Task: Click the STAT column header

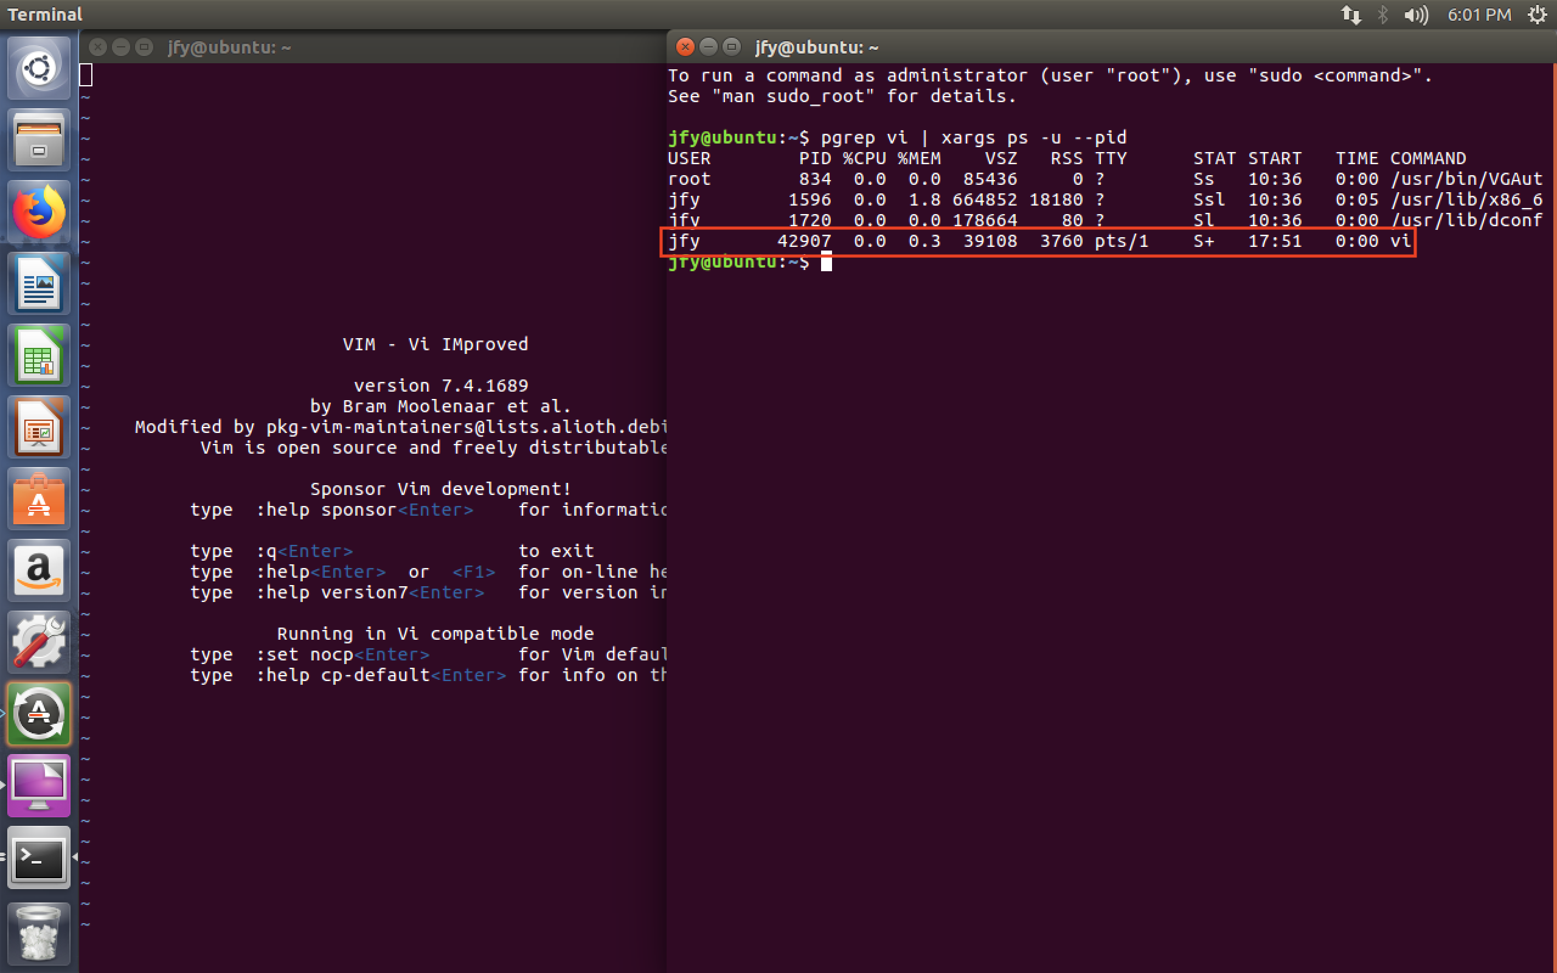Action: 1215,158
